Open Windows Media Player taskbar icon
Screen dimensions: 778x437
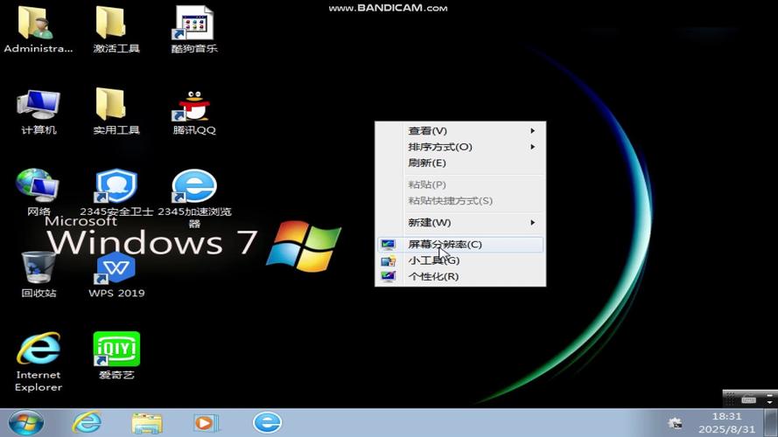click(206, 423)
